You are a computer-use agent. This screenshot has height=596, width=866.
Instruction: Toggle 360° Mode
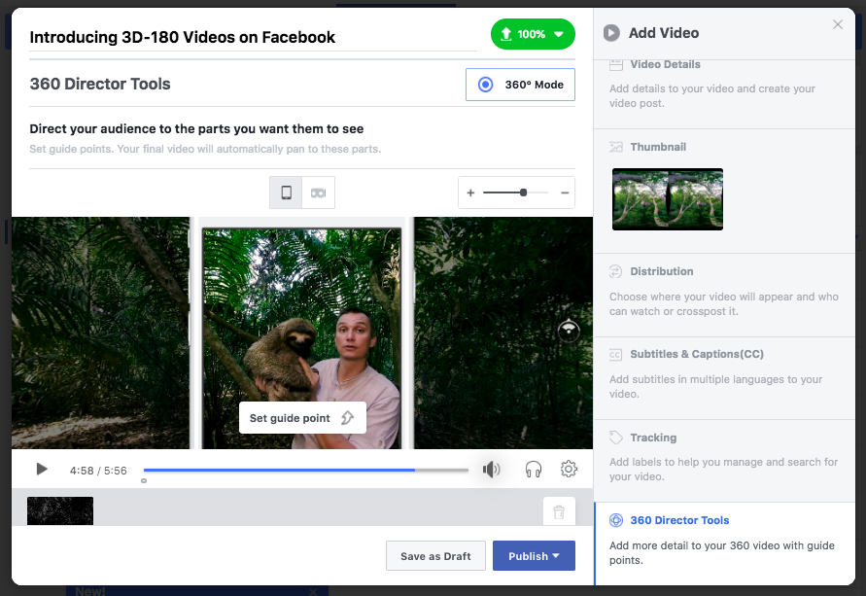(520, 85)
